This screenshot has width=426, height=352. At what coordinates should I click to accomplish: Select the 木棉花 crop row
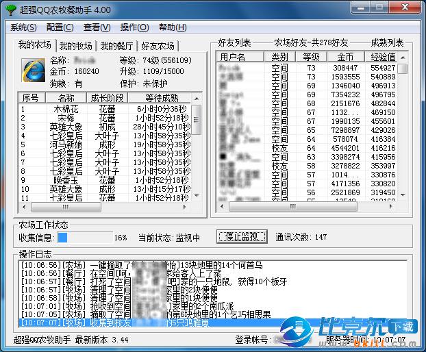point(66,109)
